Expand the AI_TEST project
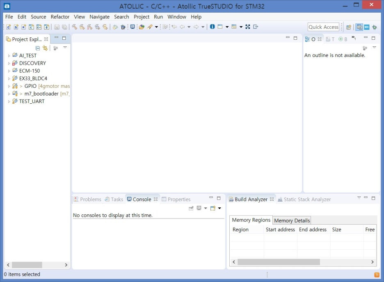The image size is (384, 282). (x=9, y=56)
